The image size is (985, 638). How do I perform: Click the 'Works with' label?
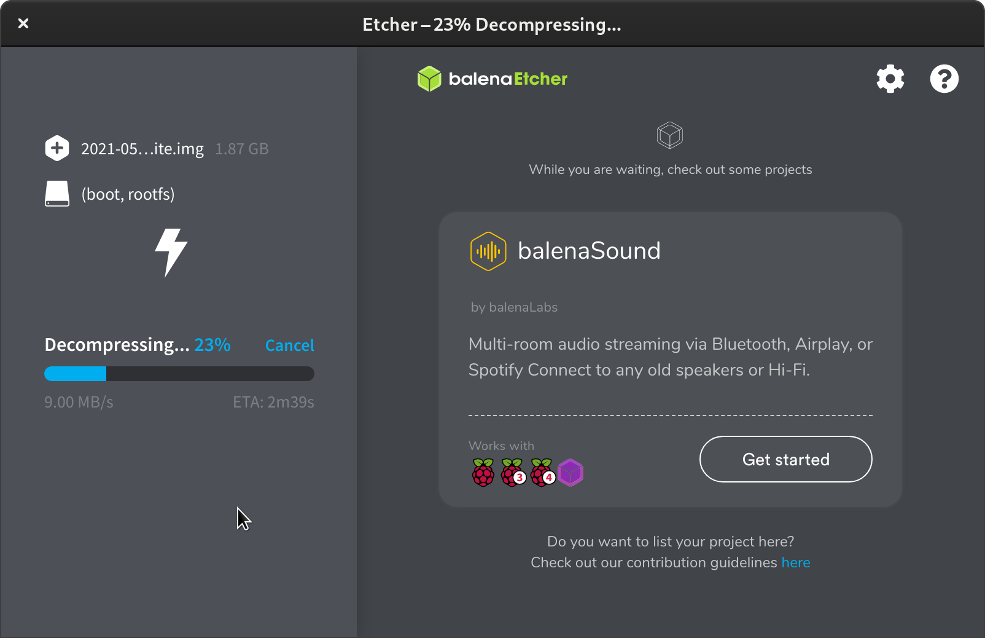501,446
